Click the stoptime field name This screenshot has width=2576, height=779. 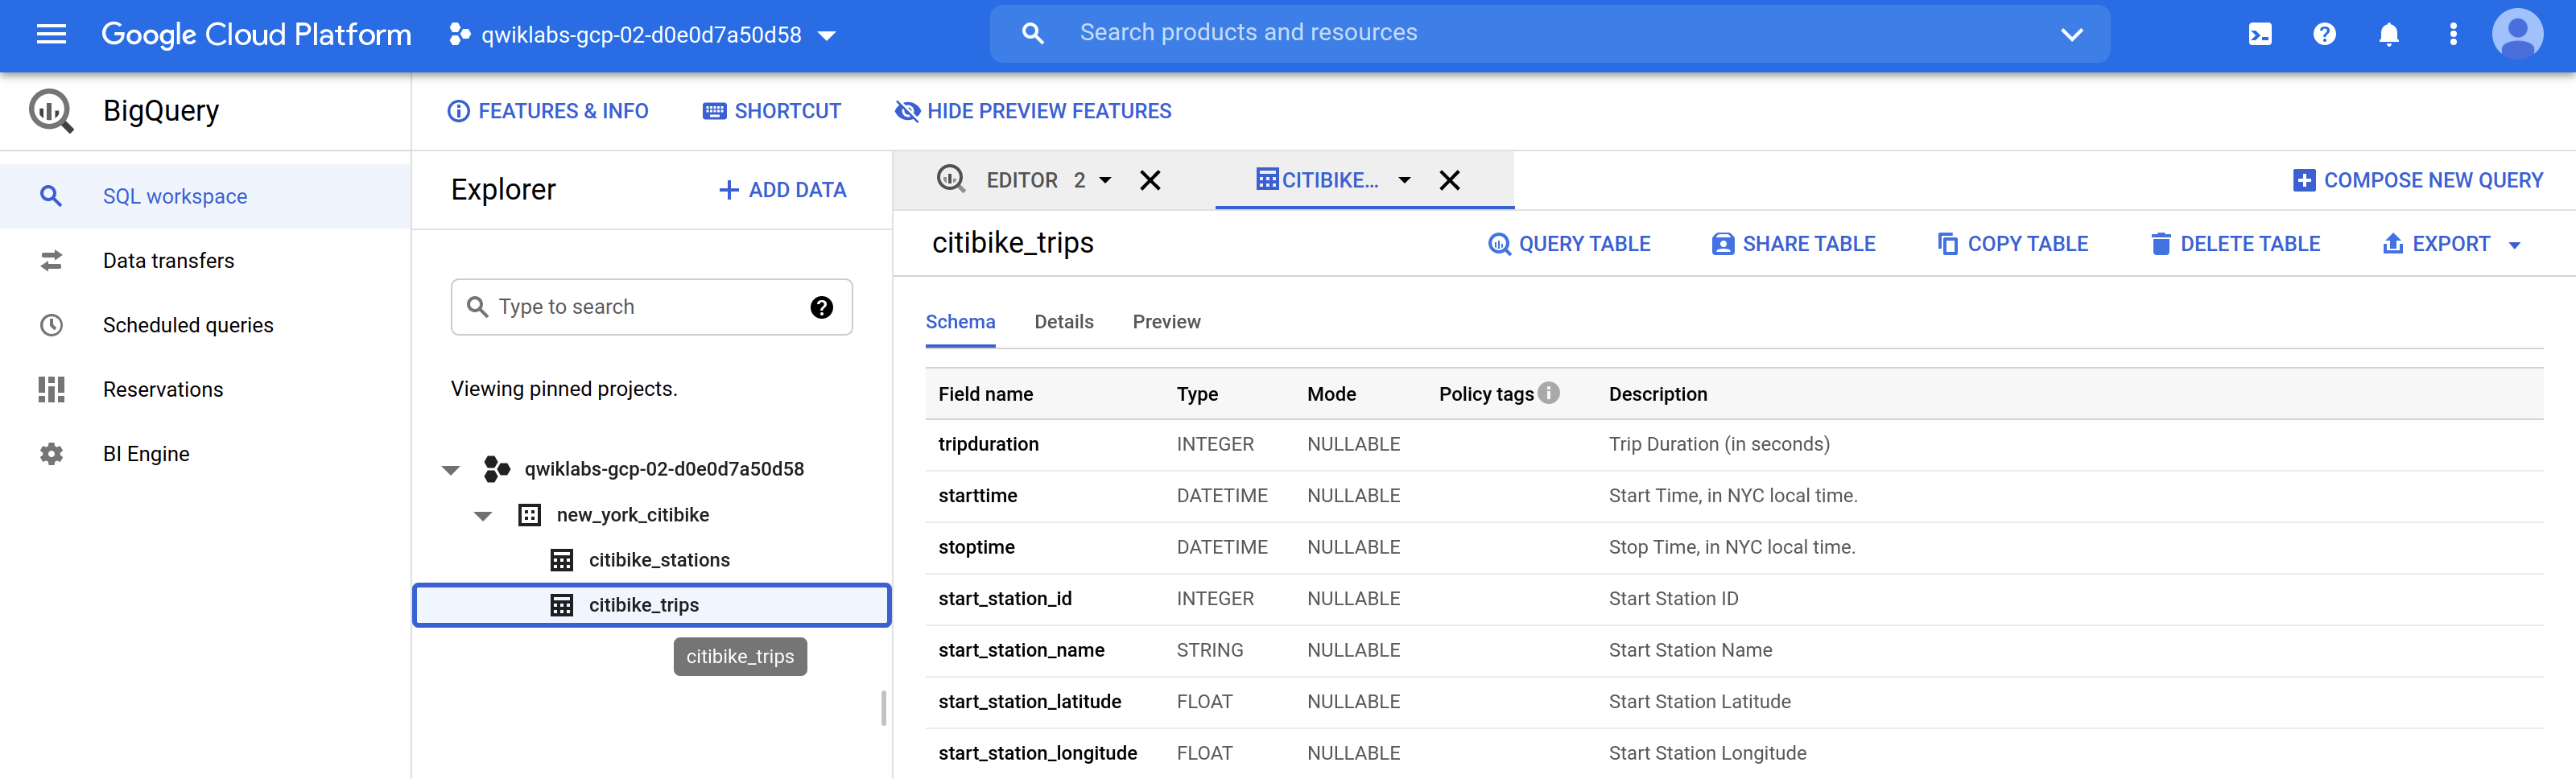coord(976,547)
